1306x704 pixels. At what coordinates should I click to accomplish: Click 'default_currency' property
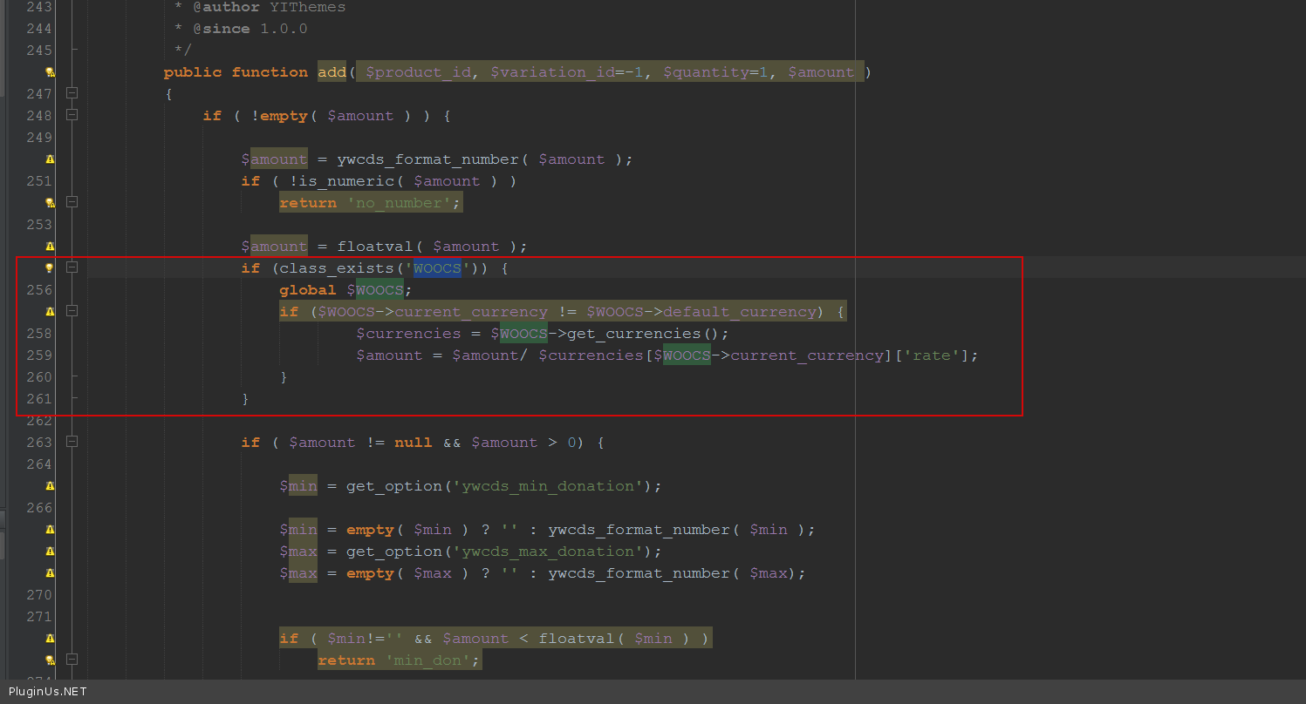[739, 312]
